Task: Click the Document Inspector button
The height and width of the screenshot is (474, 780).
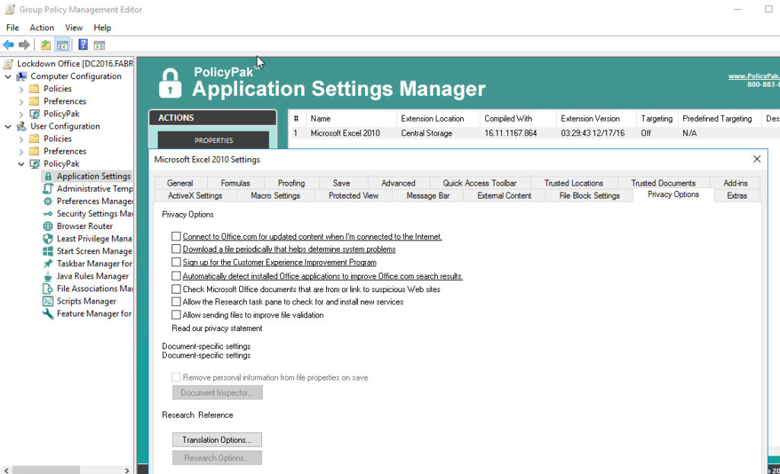Action: (217, 393)
